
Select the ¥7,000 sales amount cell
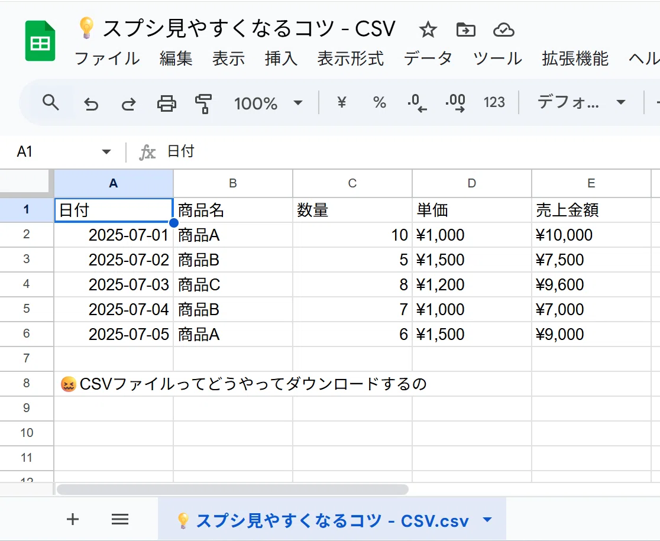(591, 309)
